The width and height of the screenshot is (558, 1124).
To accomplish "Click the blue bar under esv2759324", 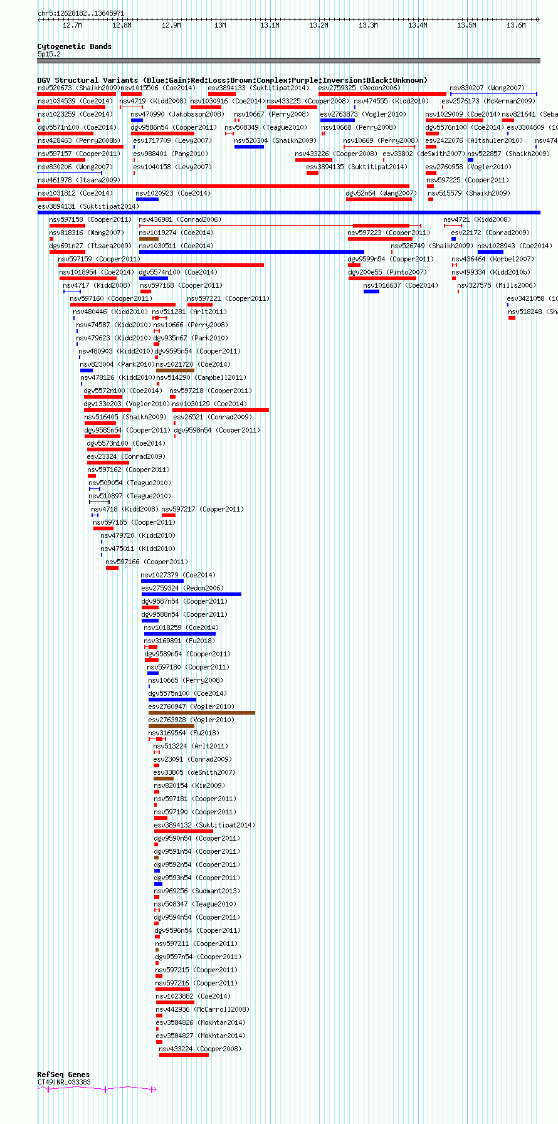I will click(x=191, y=594).
